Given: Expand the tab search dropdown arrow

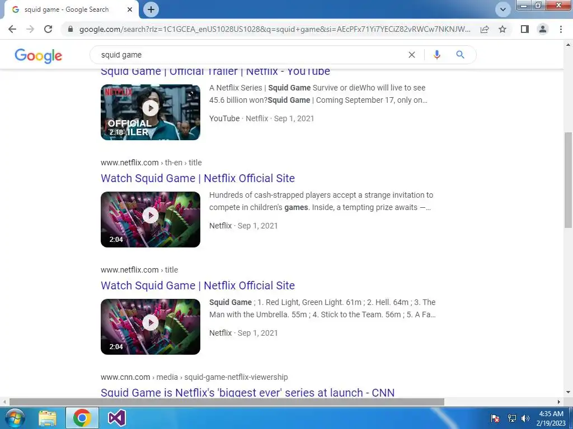Looking at the screenshot, I should coord(503,9).
